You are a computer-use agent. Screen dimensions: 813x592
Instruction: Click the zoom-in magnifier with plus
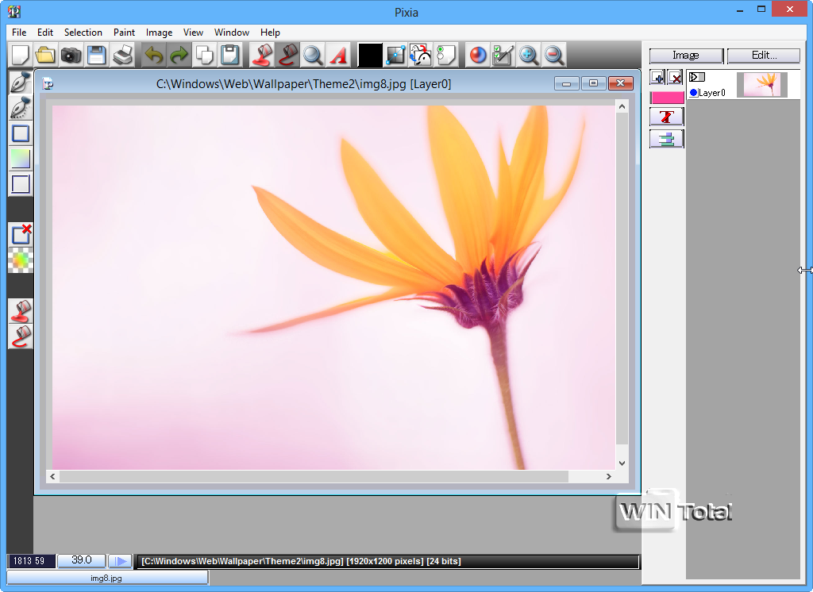(528, 55)
